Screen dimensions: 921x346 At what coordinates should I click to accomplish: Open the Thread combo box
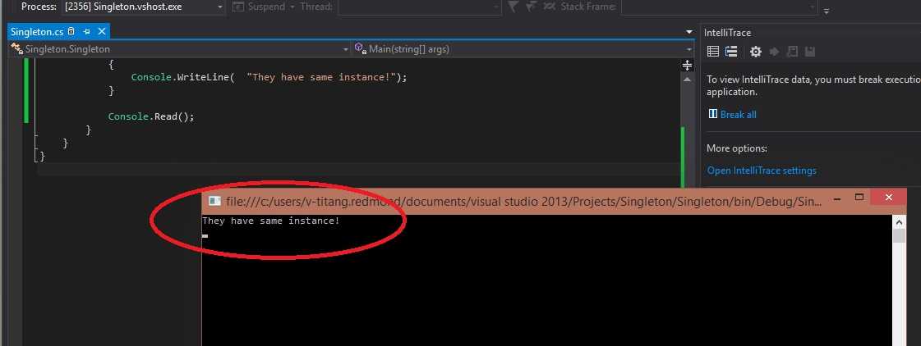(420, 7)
